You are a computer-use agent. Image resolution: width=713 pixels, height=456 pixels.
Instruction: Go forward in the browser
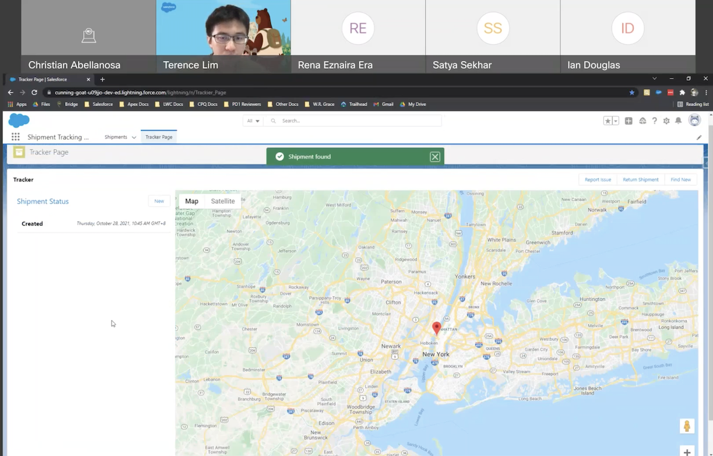click(22, 92)
